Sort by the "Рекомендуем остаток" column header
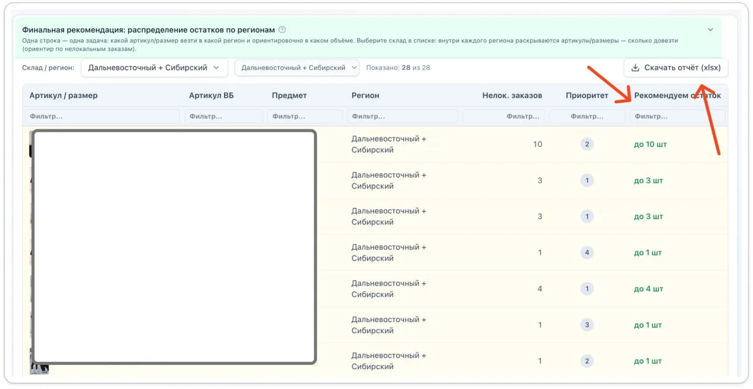753x389 pixels. [x=677, y=95]
